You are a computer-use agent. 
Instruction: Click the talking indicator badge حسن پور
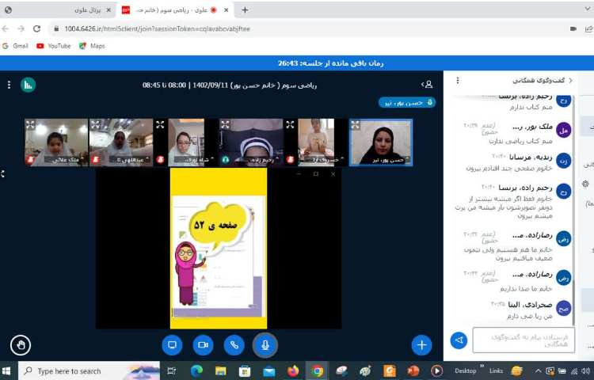(x=407, y=103)
